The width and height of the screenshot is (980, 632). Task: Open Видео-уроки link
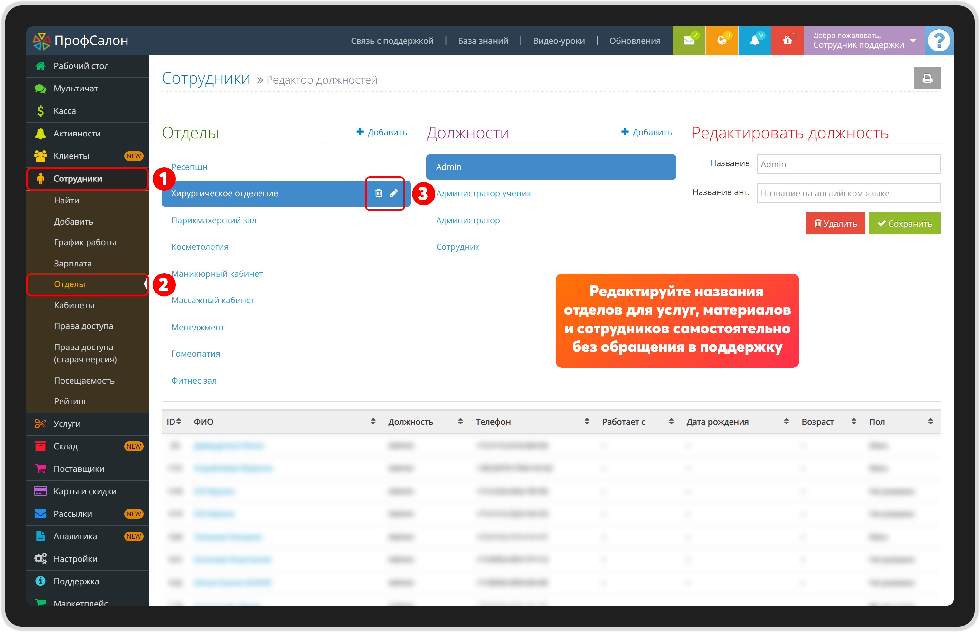point(558,41)
